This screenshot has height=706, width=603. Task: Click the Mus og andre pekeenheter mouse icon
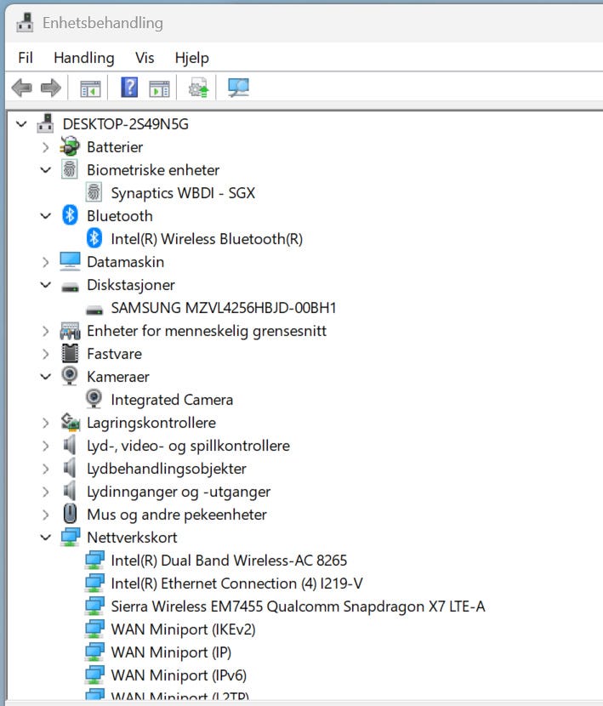[70, 514]
